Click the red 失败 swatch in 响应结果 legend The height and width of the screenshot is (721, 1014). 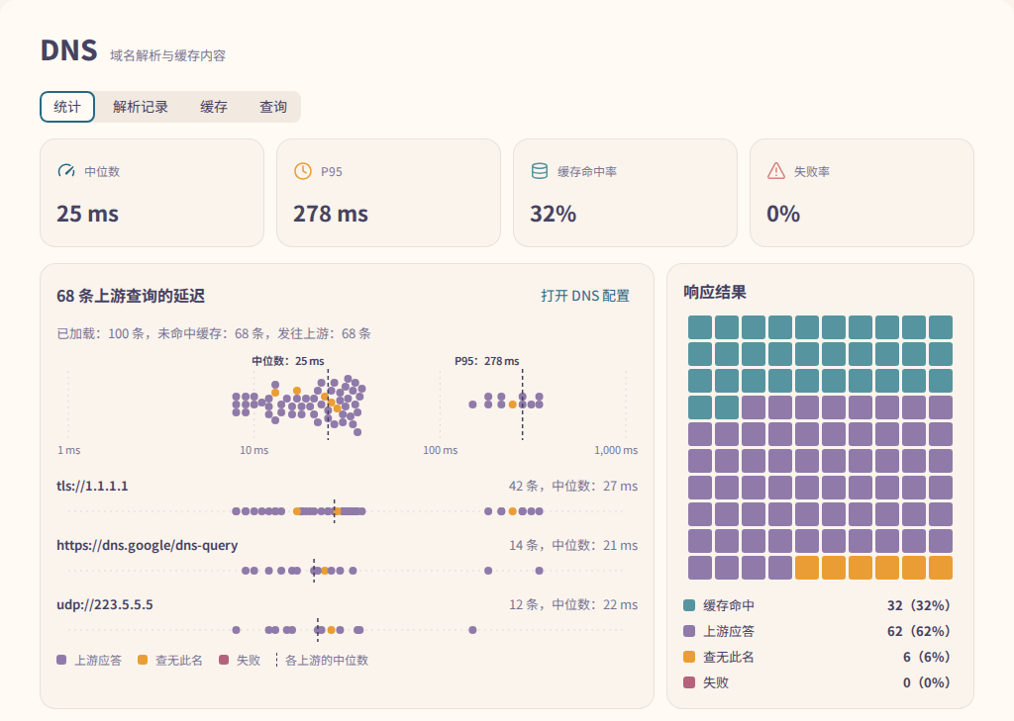pyautogui.click(x=689, y=682)
